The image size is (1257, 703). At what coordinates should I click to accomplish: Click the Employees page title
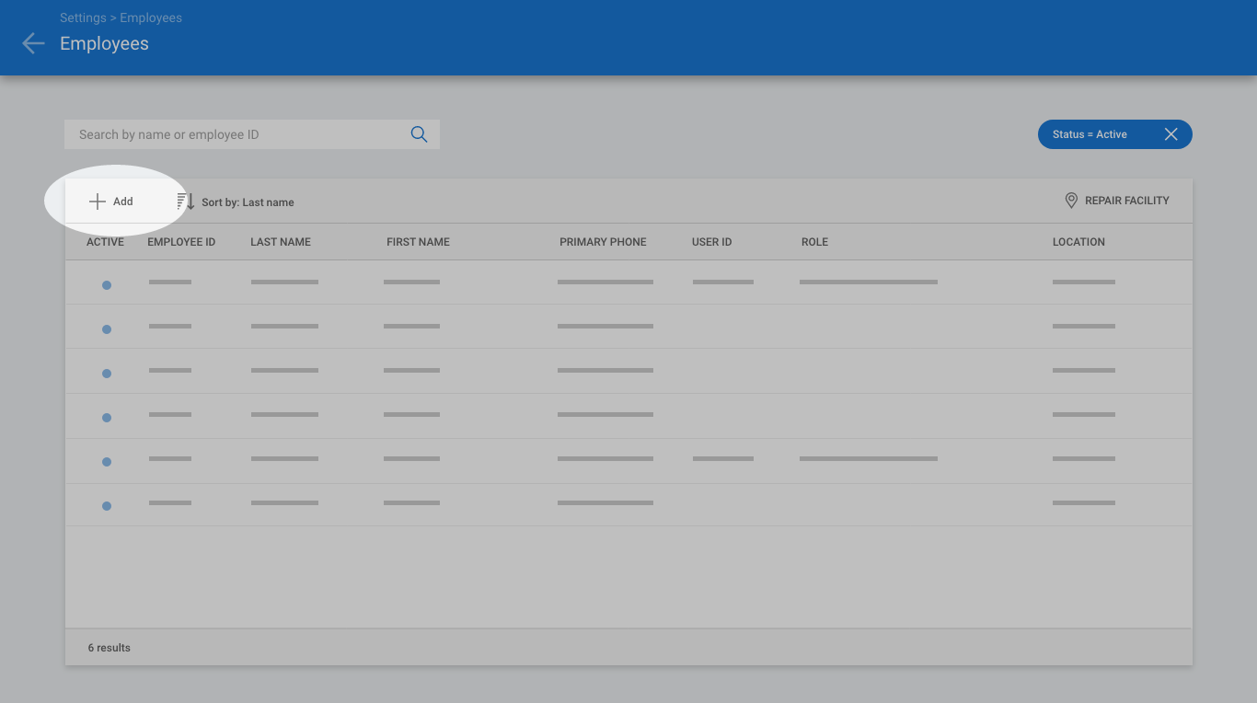104,43
